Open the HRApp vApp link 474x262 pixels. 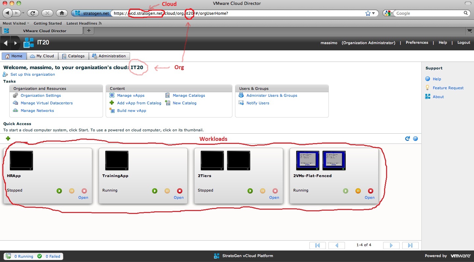83,197
